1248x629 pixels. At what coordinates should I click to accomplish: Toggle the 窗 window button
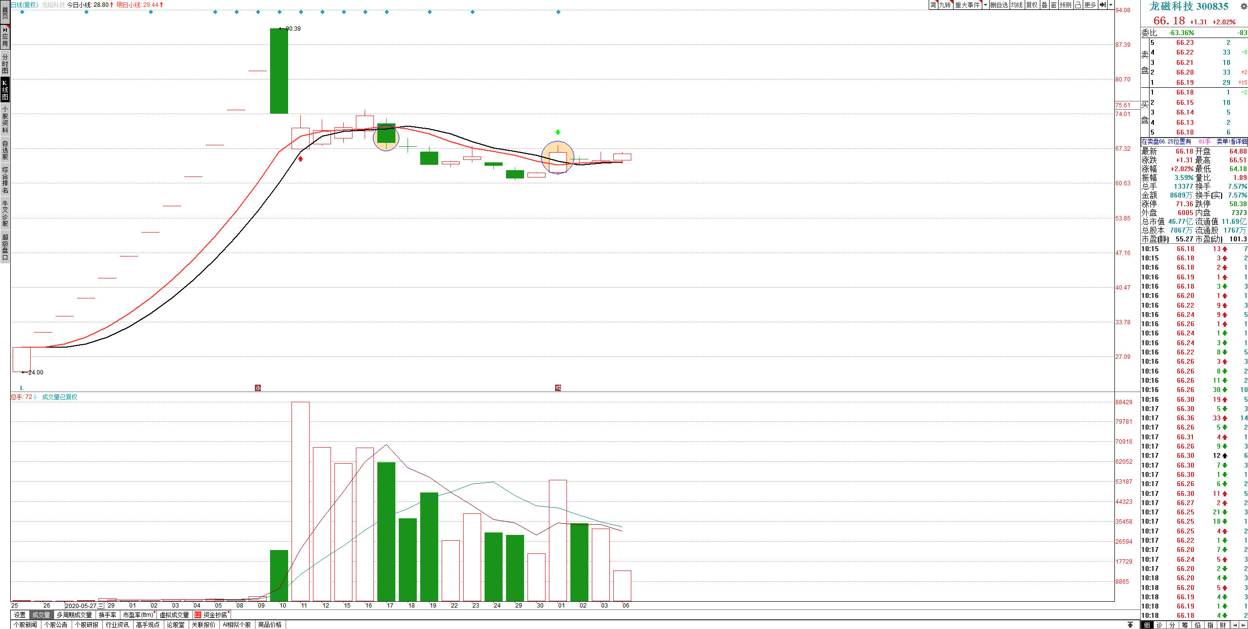[x=1053, y=5]
